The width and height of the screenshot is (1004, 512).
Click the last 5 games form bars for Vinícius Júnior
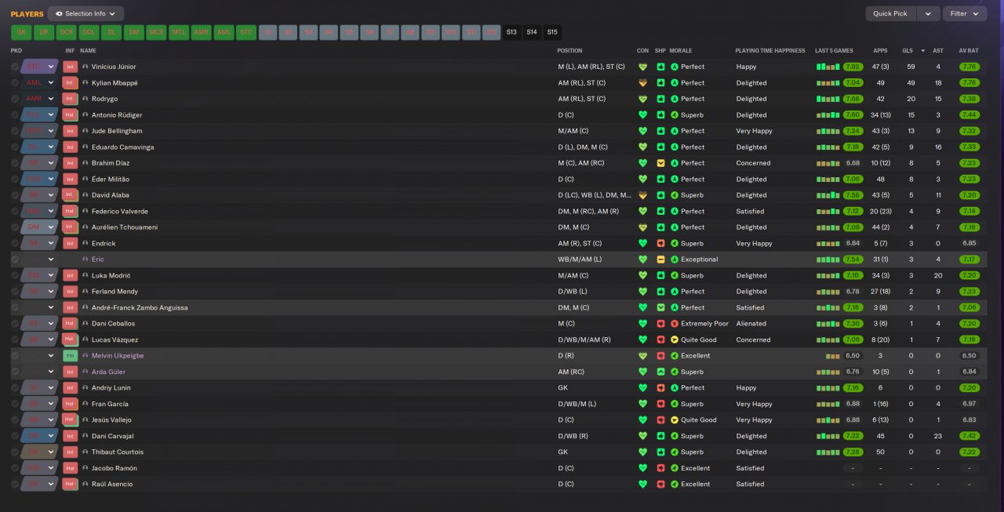coord(828,67)
